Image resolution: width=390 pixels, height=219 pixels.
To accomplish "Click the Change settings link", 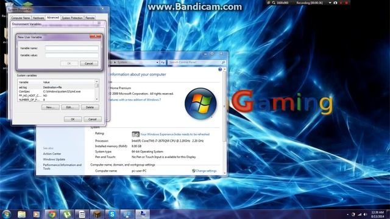I will coord(206,171).
